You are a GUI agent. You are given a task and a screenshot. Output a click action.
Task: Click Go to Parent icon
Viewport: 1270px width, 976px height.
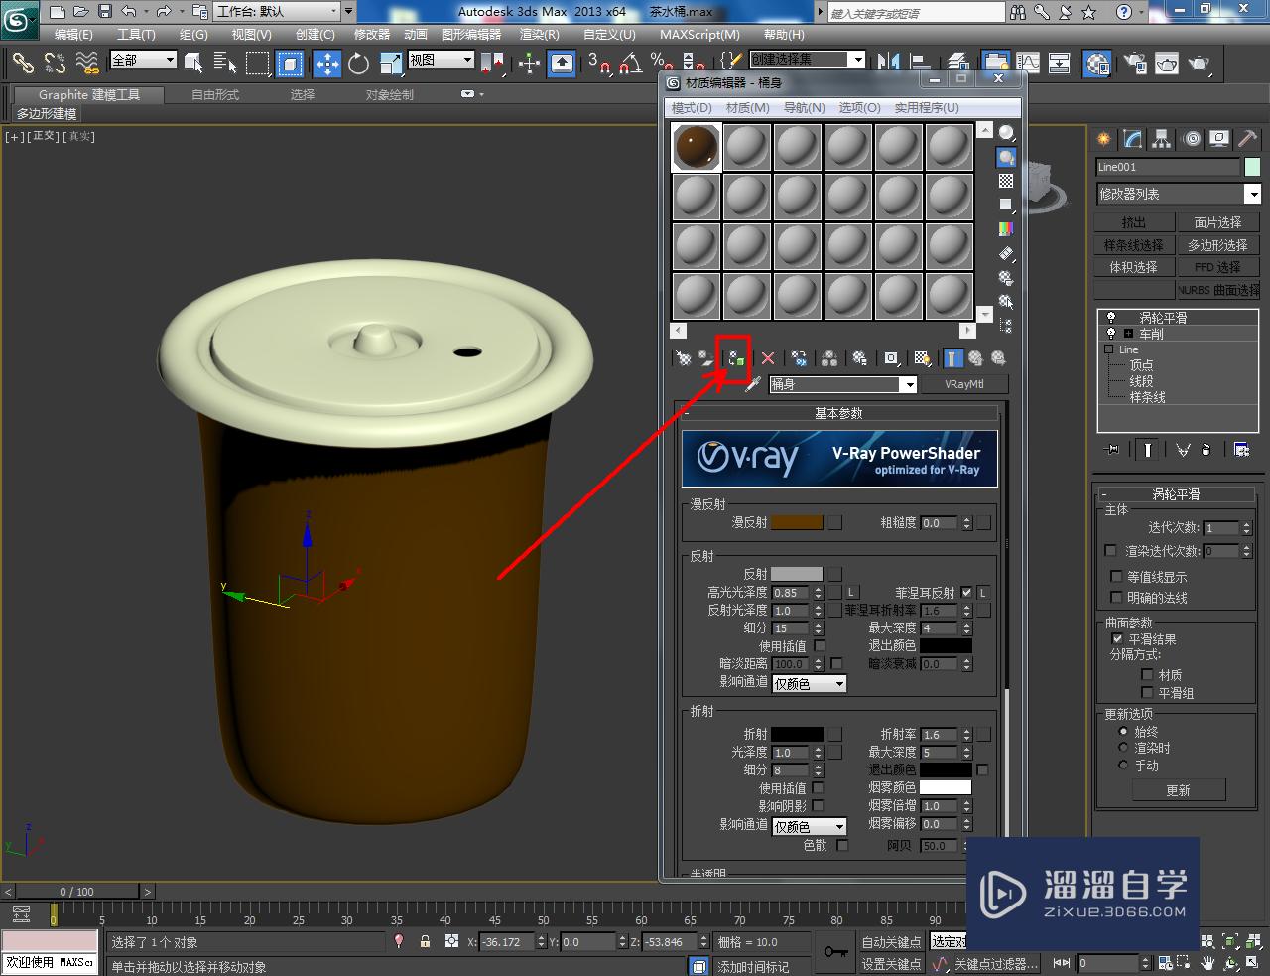coord(975,358)
